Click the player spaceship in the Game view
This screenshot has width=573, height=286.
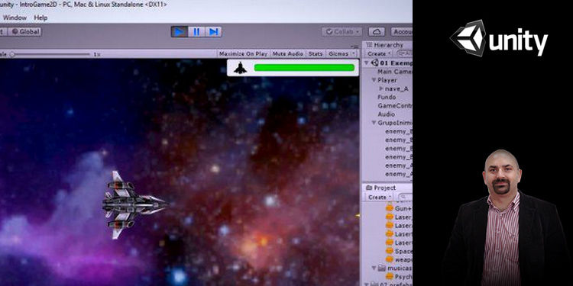coord(134,204)
